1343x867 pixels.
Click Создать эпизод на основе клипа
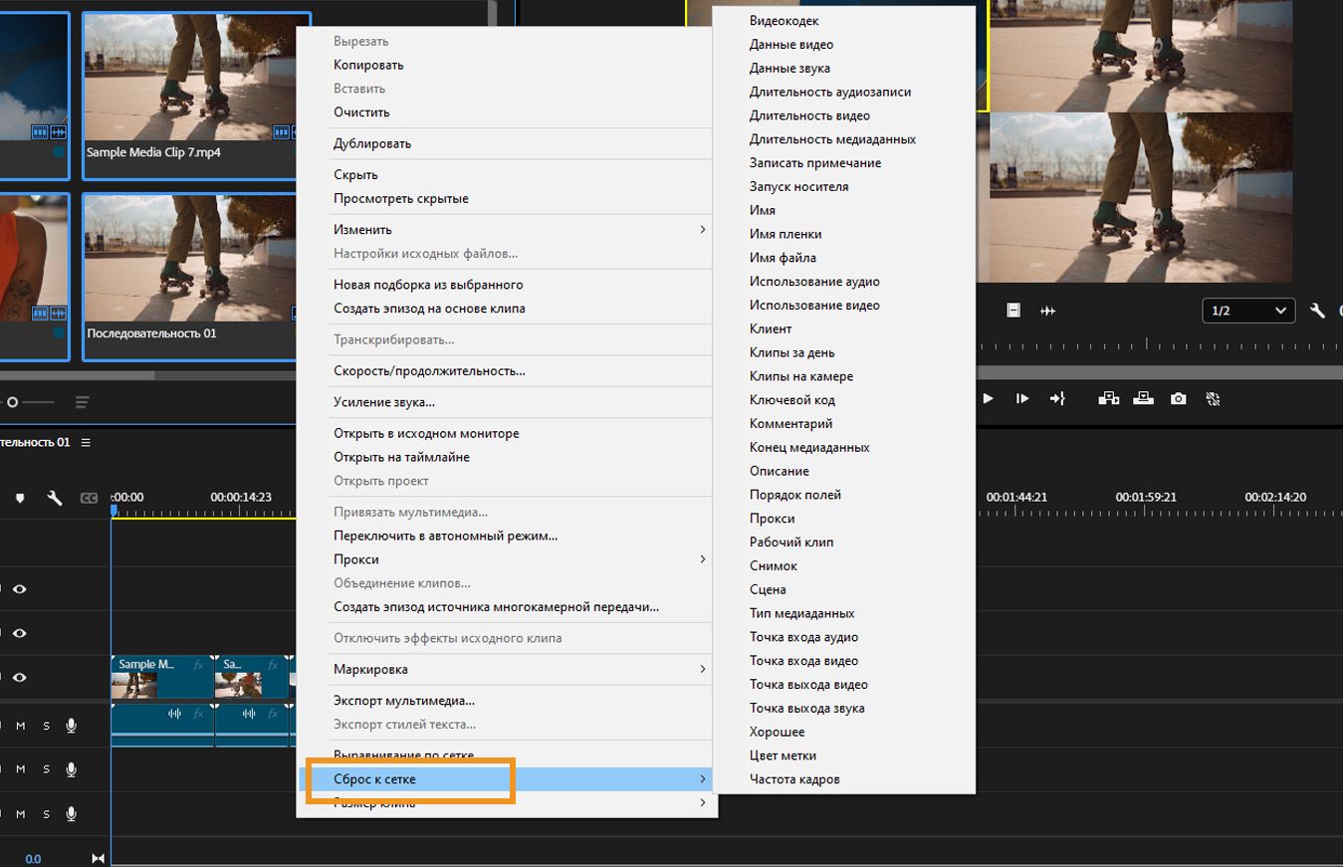[x=429, y=309]
